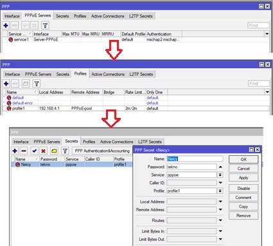Select the Neicy secret row icon

coord(17,165)
